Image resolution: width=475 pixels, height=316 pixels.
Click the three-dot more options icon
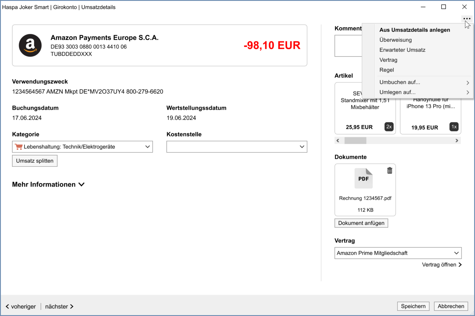click(x=467, y=19)
